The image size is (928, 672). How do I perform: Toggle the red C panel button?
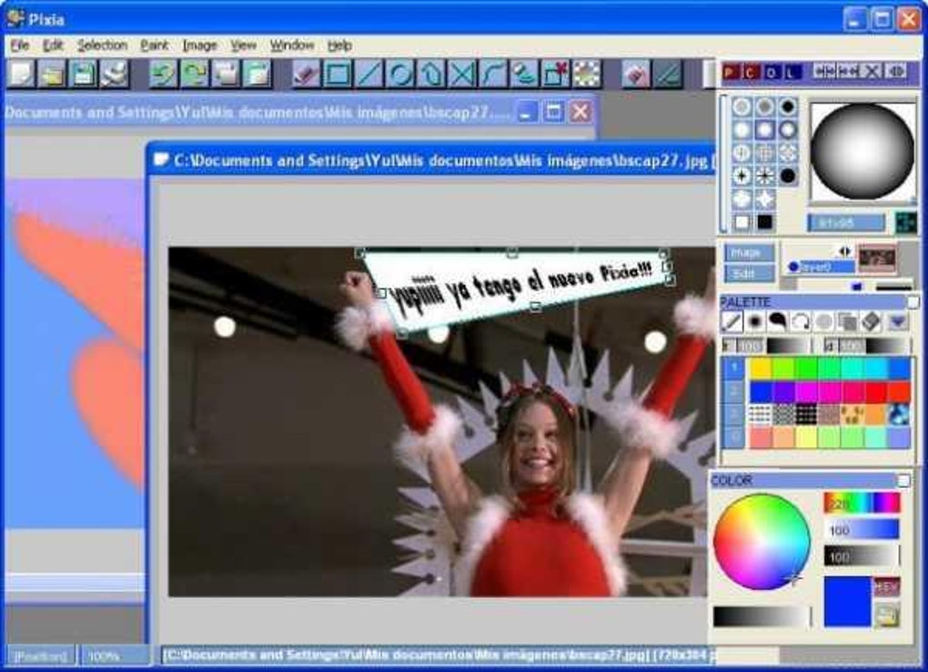(x=751, y=72)
